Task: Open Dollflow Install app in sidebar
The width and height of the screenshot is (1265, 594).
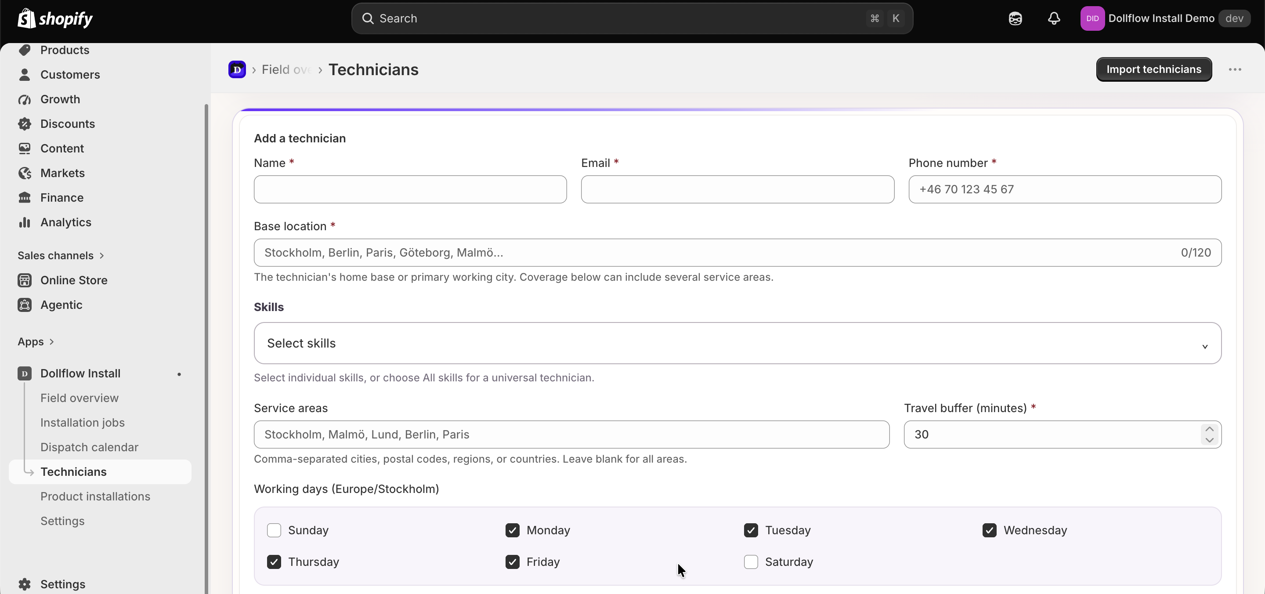Action: click(x=80, y=373)
